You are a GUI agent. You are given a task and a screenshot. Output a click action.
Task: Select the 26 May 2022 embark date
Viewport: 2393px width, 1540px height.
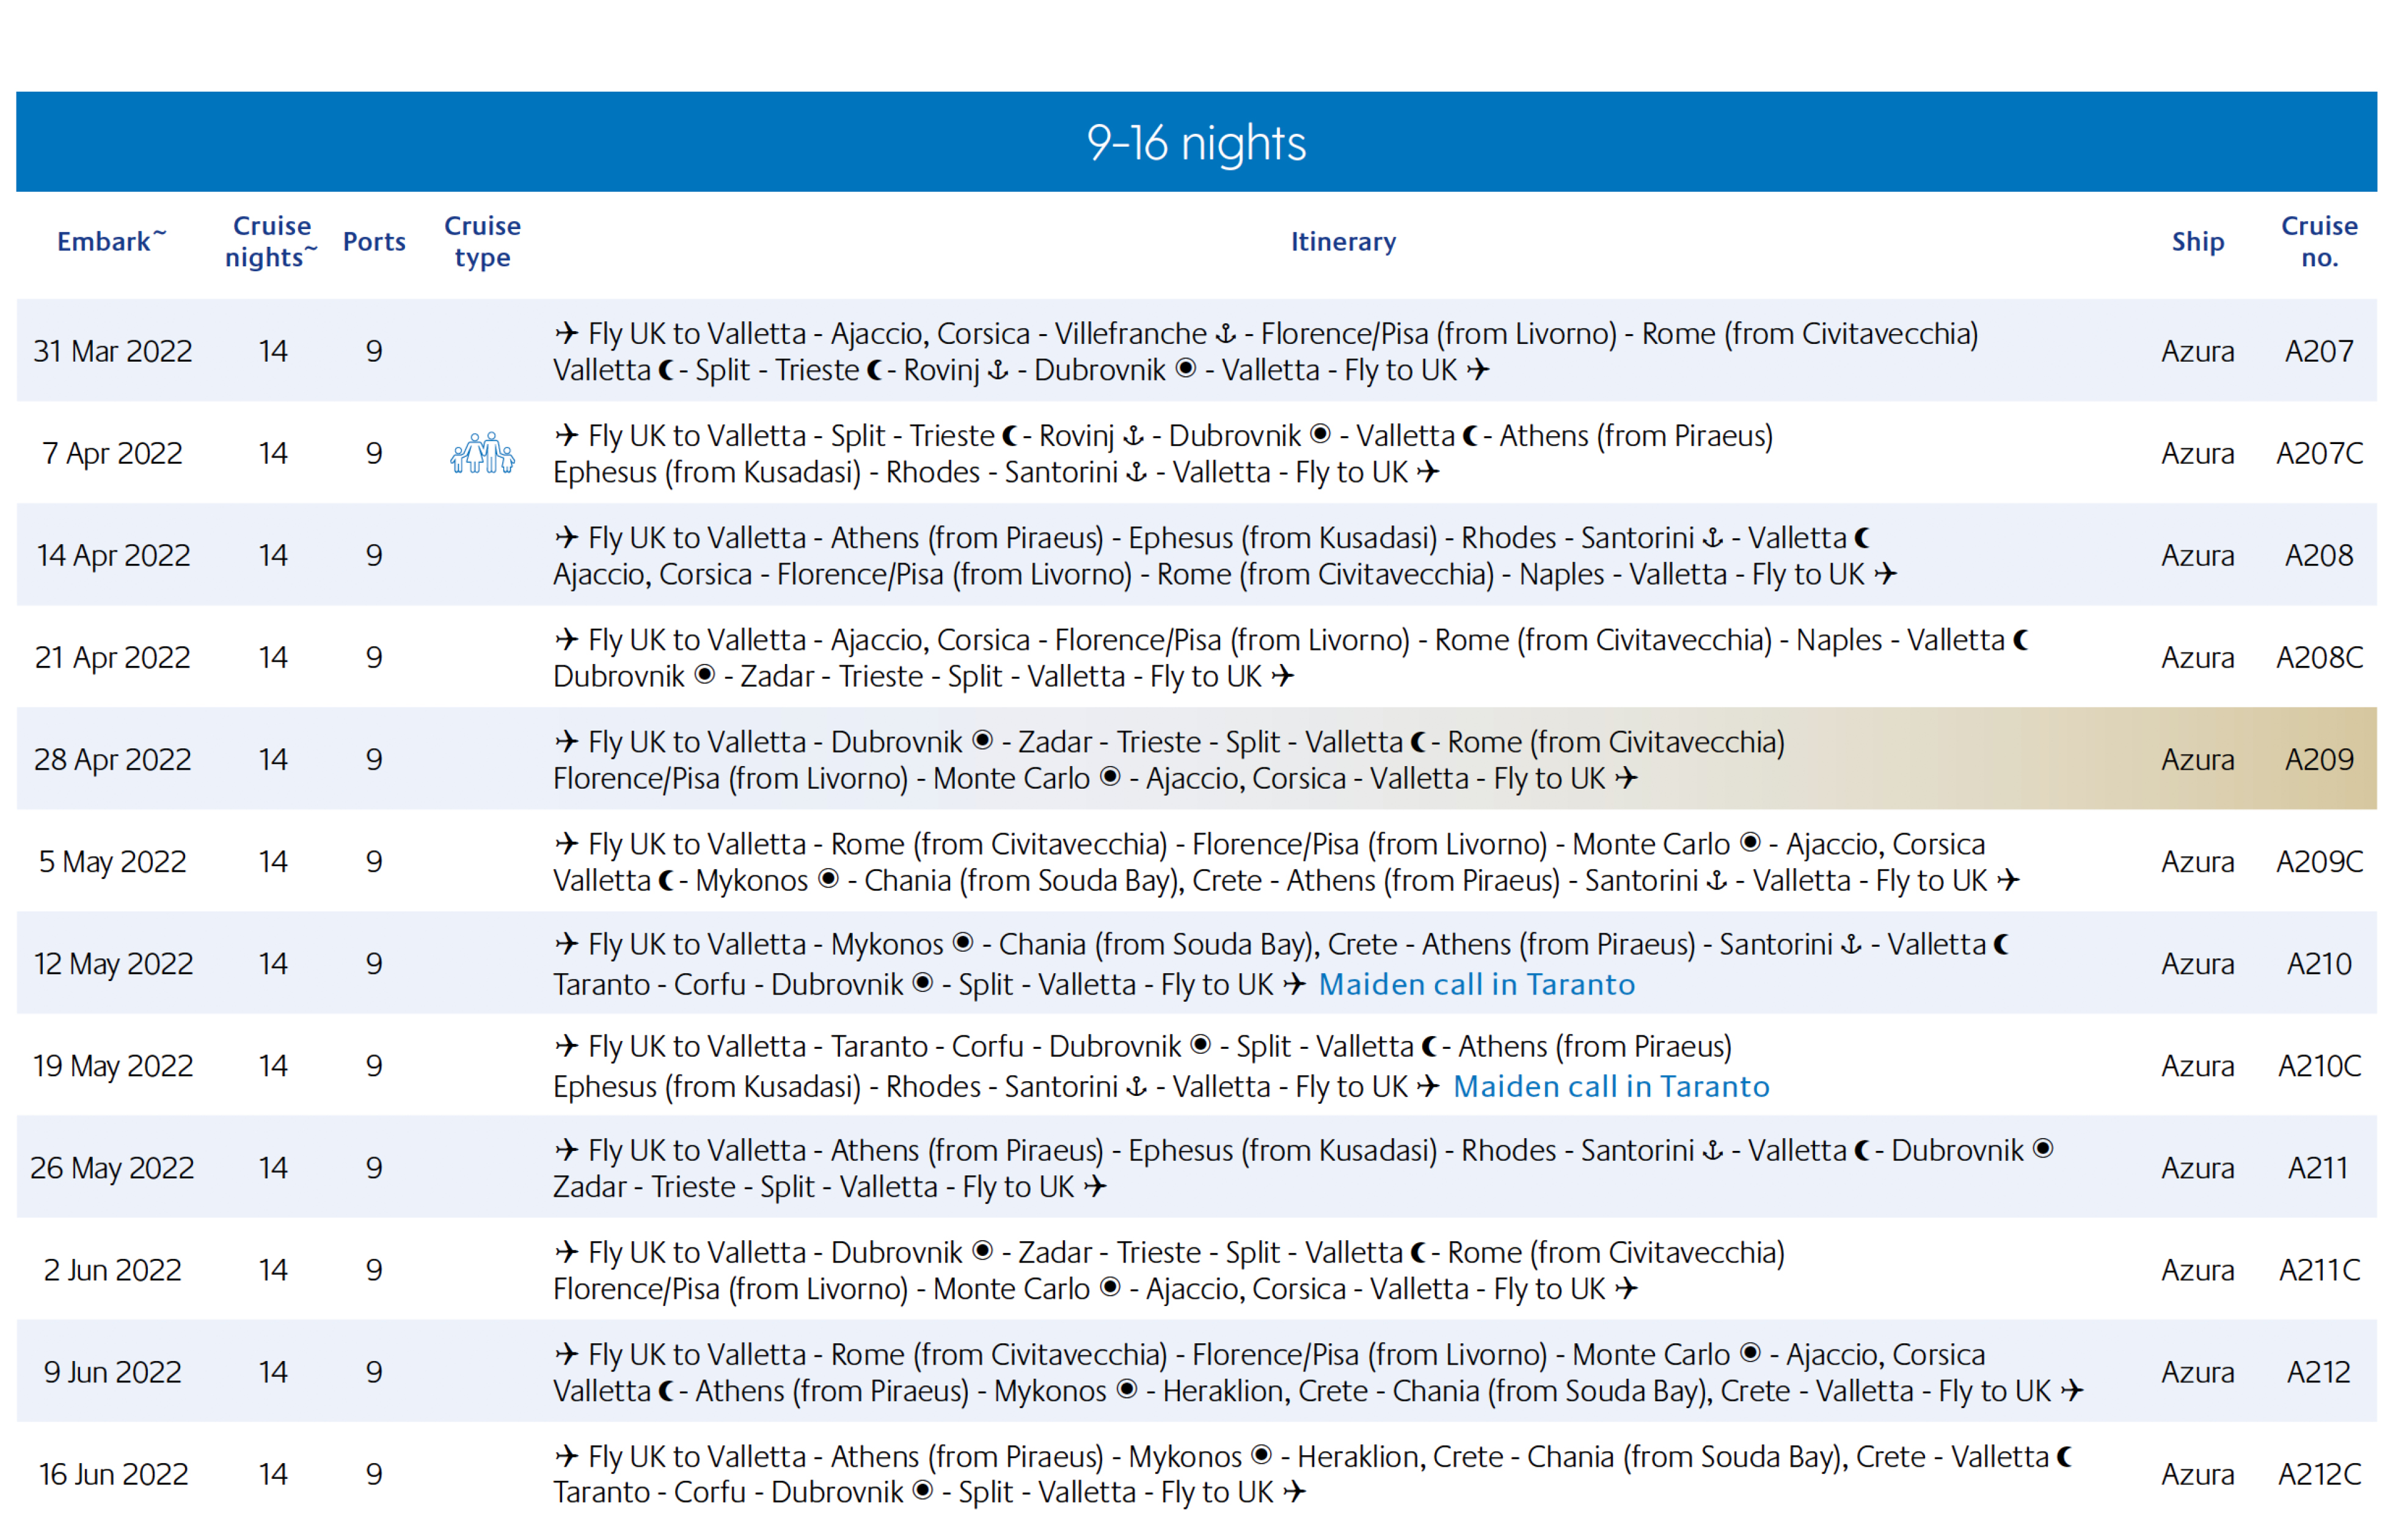[113, 1167]
